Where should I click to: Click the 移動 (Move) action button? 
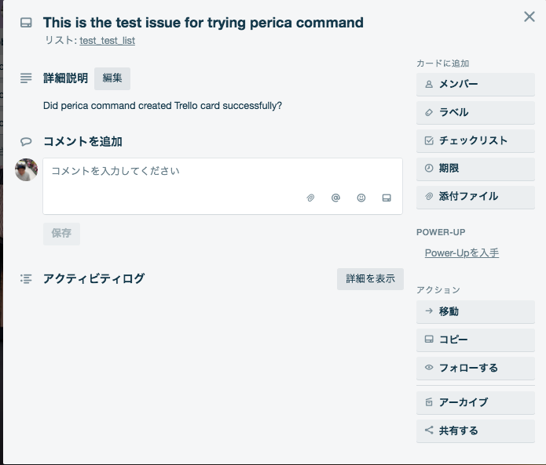(x=475, y=312)
